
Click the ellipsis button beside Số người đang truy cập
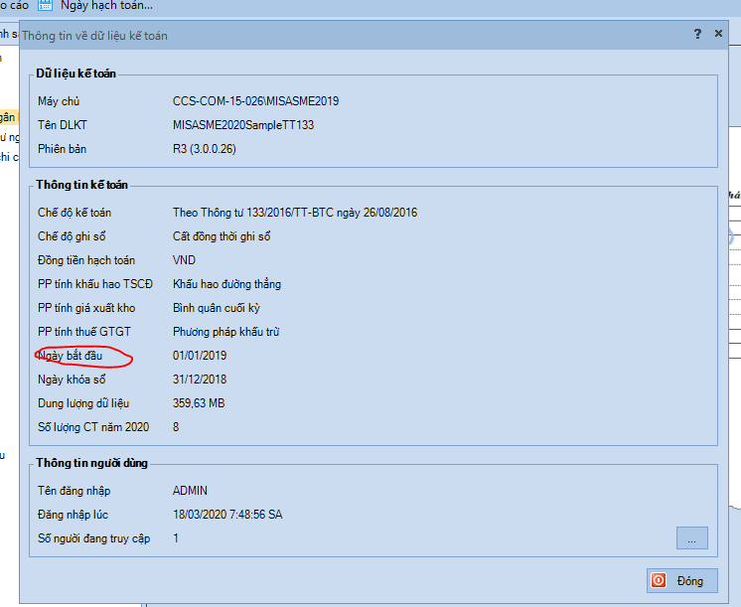coord(692,538)
